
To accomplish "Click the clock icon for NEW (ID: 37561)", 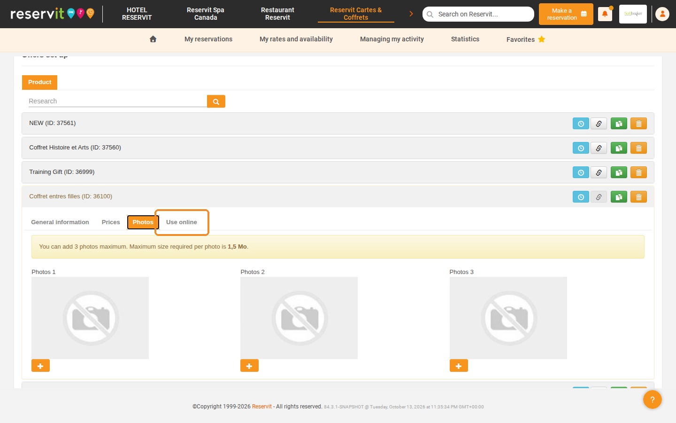I will coord(581,124).
